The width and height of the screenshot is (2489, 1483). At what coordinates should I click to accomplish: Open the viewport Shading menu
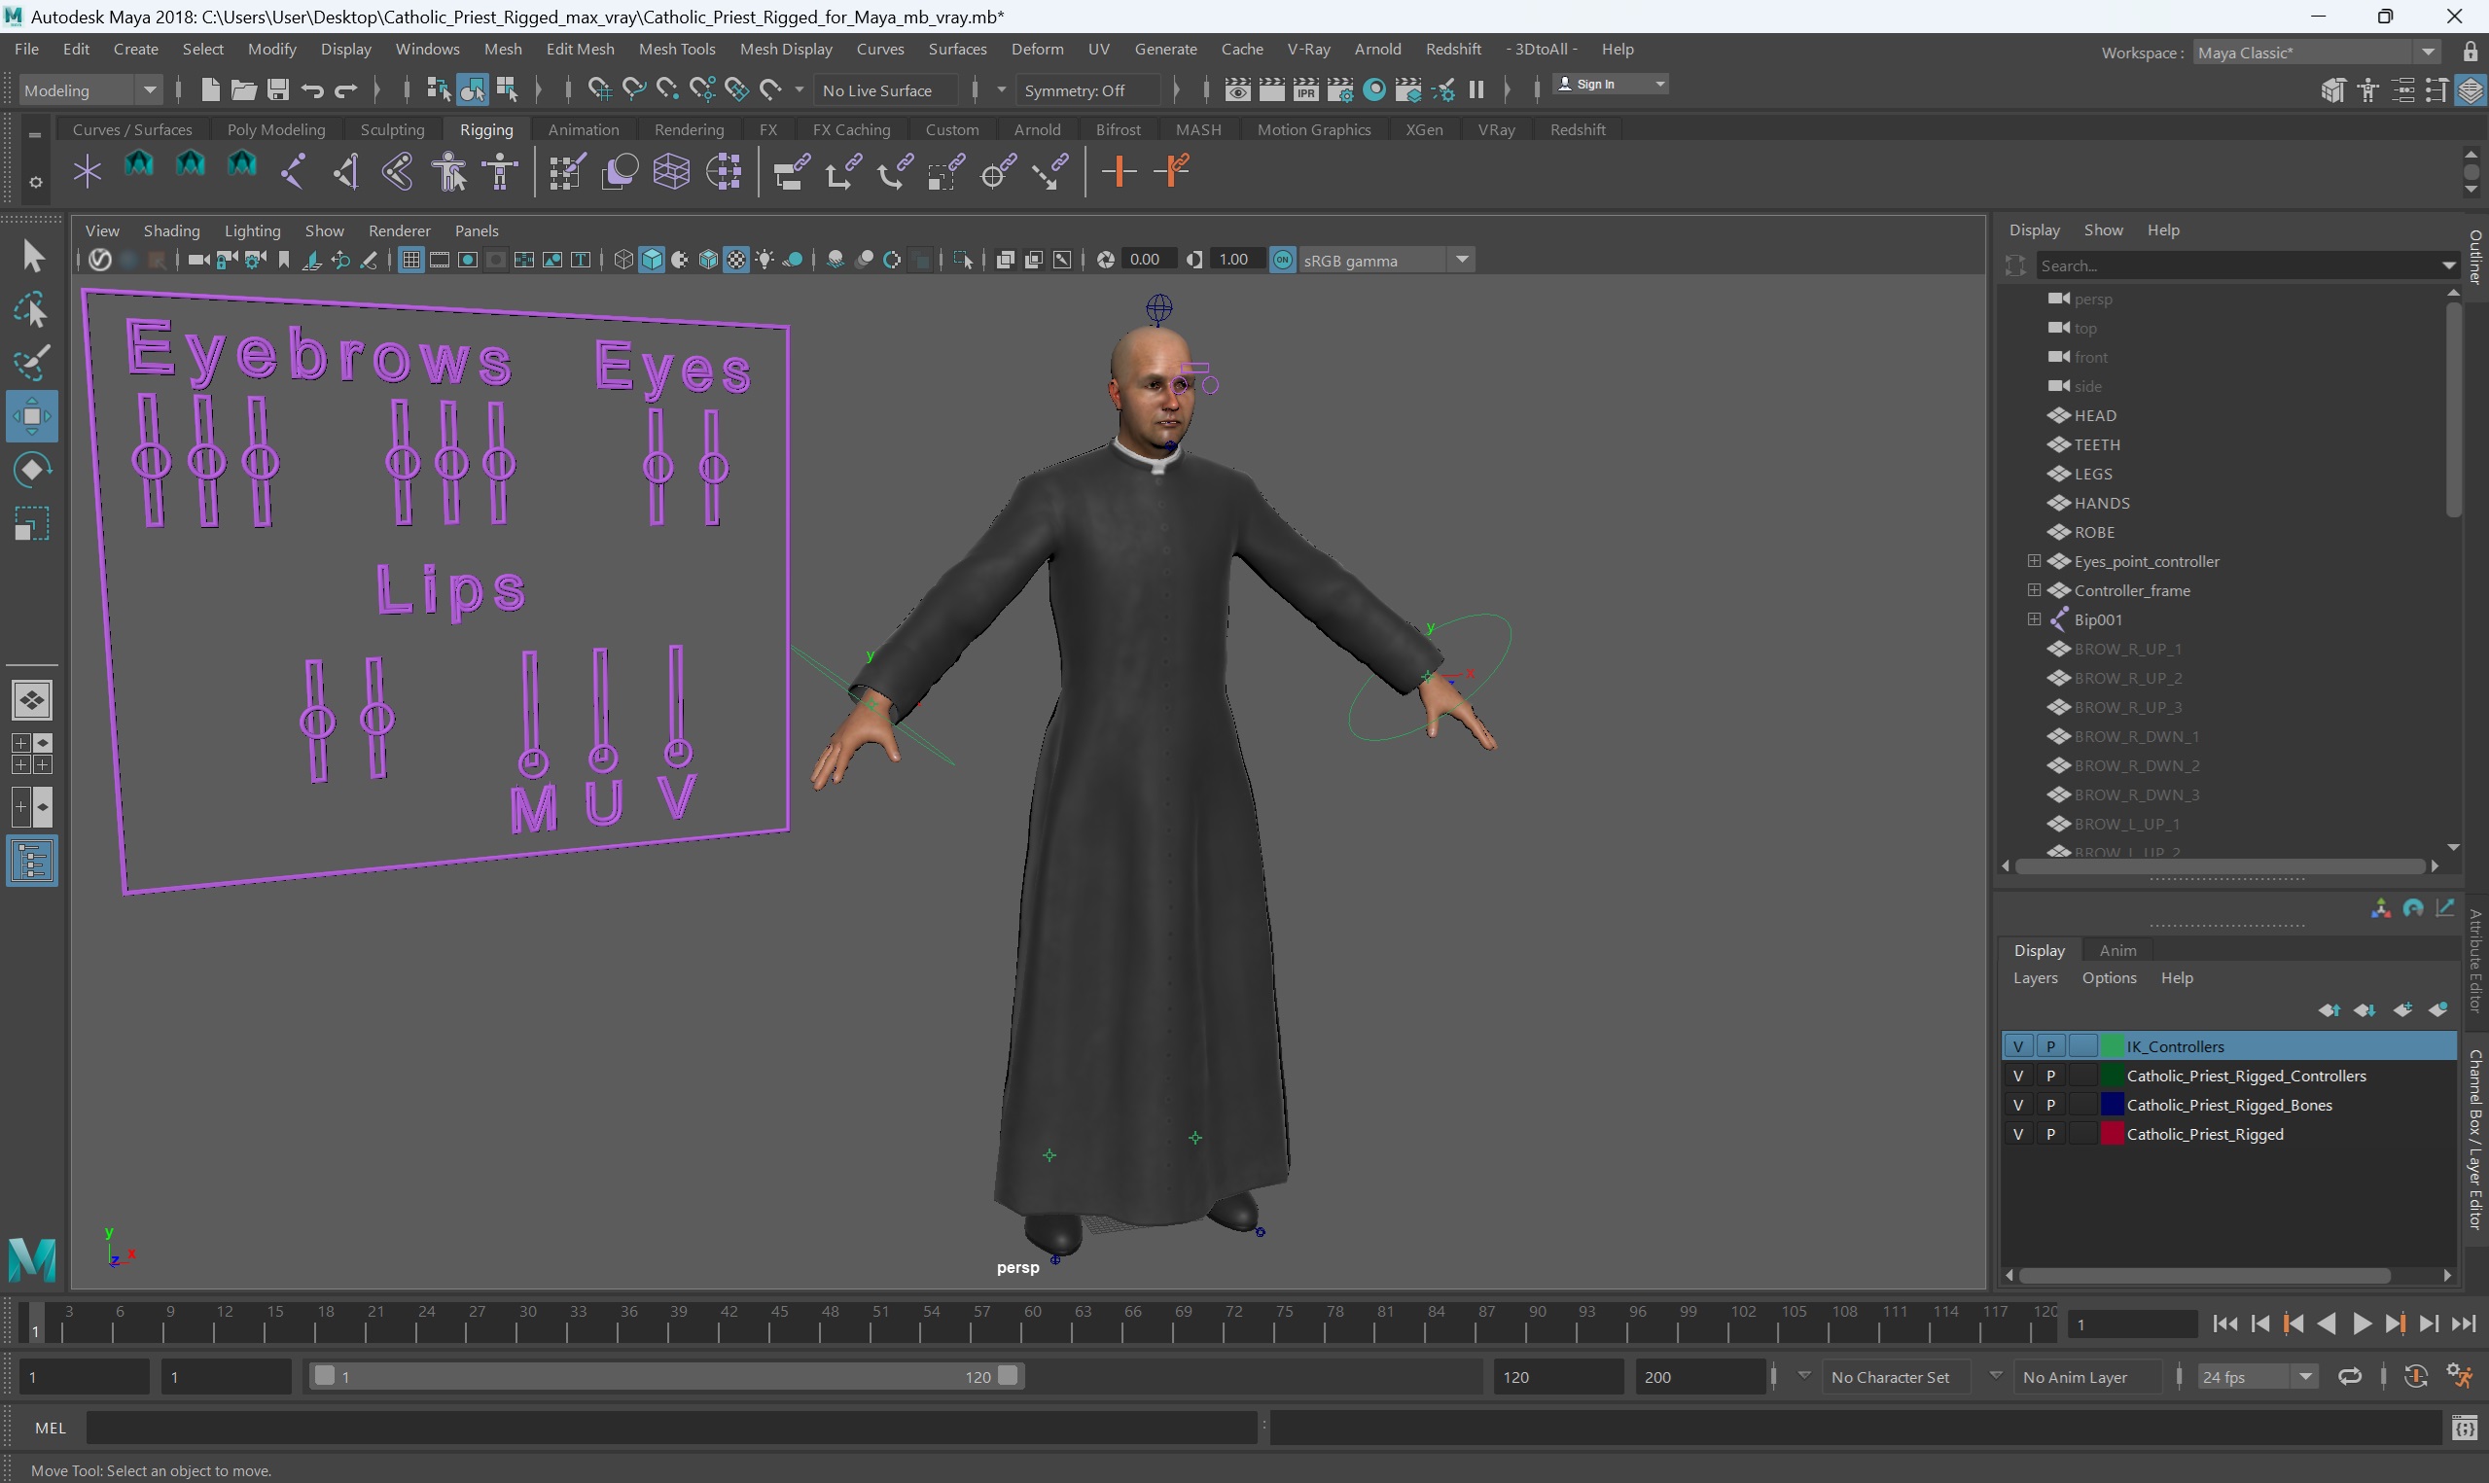click(x=171, y=230)
